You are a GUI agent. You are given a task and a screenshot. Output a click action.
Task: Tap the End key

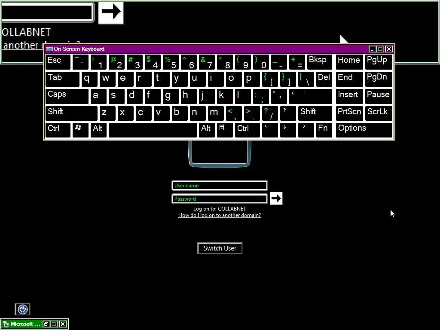(x=349, y=79)
